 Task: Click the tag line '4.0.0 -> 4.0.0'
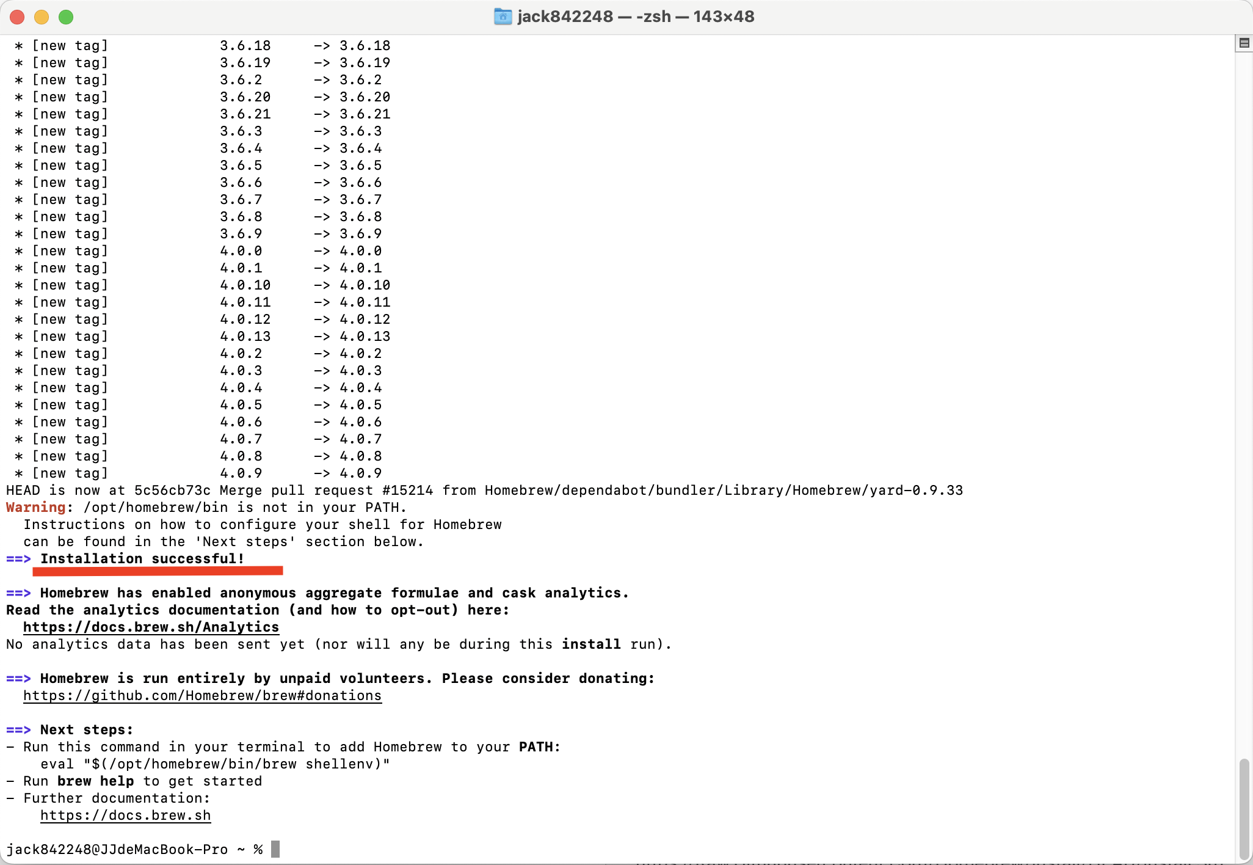tap(198, 251)
